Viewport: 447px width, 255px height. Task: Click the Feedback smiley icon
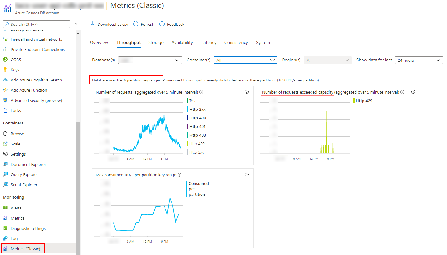tap(162, 24)
